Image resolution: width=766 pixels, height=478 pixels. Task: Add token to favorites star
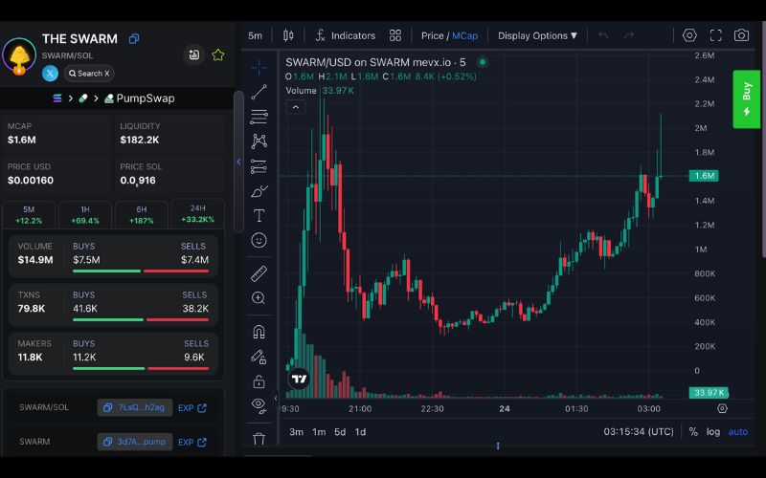coord(218,55)
